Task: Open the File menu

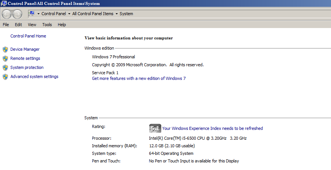Action: click(6, 25)
